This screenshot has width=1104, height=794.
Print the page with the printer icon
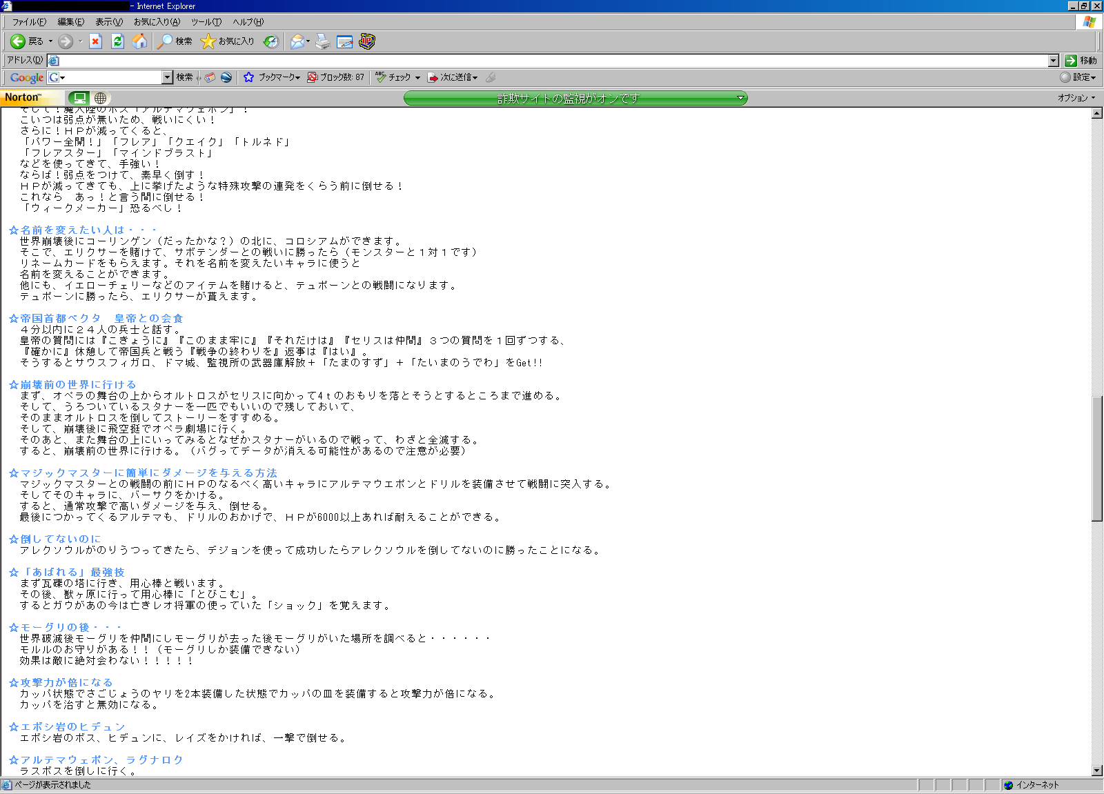point(323,41)
